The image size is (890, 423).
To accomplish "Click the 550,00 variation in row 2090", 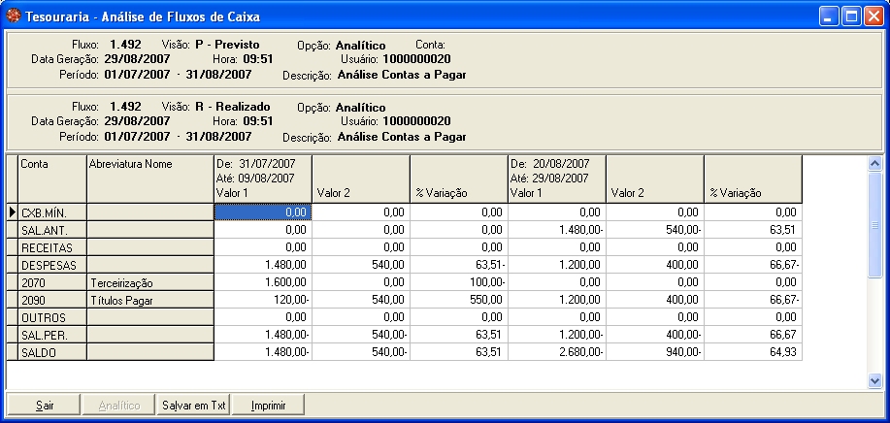I will pos(459,301).
